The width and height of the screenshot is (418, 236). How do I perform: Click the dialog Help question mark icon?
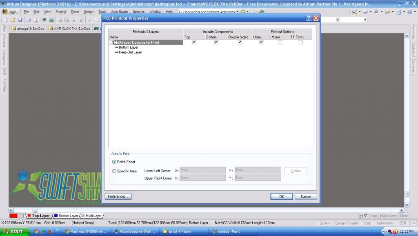click(x=309, y=18)
